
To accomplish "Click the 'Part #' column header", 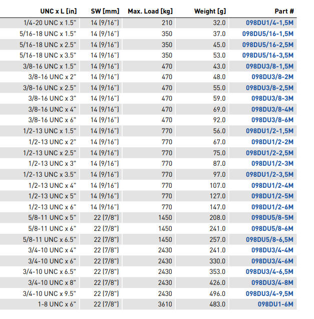I will click(284, 11).
